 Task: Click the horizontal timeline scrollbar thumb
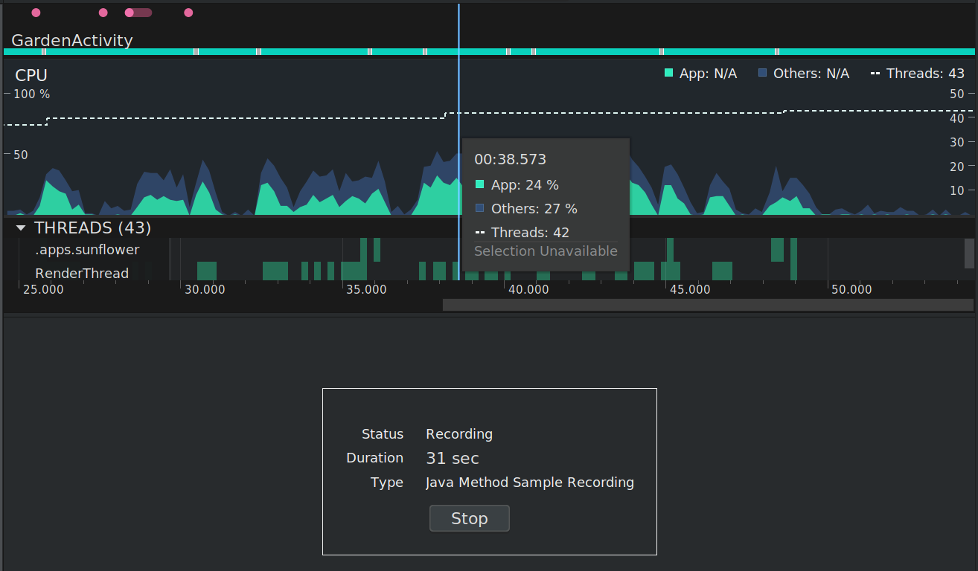[707, 305]
